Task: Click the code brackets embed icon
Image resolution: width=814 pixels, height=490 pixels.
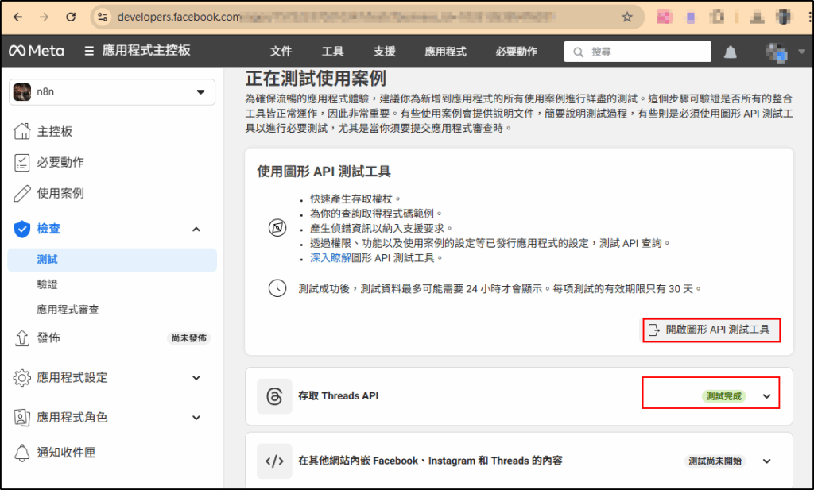Action: click(274, 461)
